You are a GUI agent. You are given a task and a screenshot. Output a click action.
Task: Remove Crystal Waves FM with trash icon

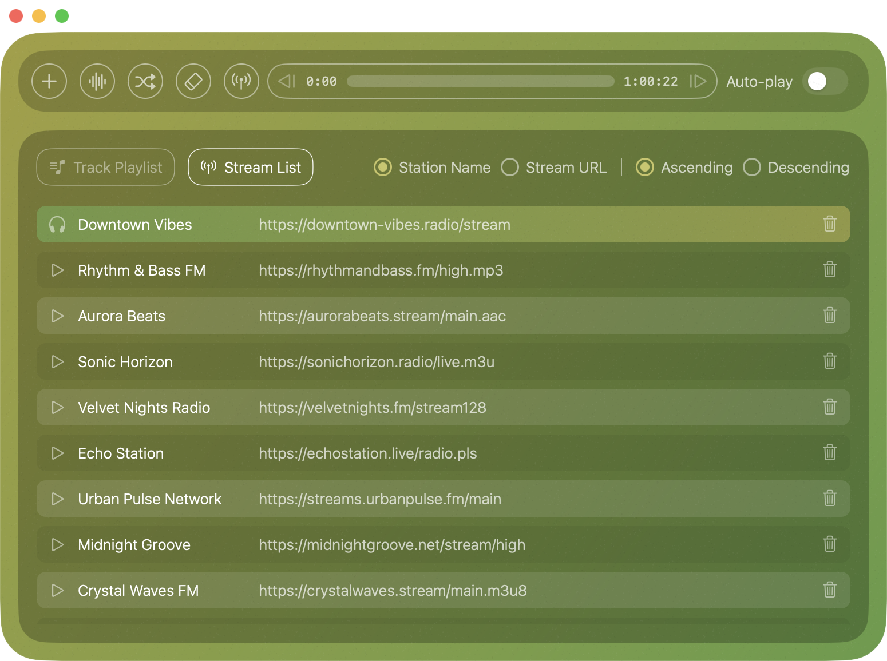pyautogui.click(x=829, y=590)
